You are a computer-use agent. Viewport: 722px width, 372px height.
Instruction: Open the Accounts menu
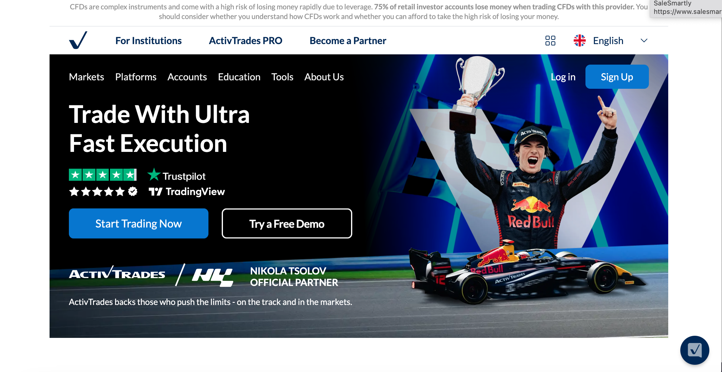pos(187,77)
